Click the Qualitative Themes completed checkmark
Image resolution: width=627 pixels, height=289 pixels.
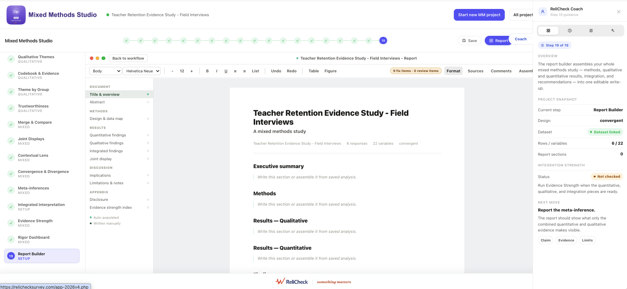pyautogui.click(x=11, y=59)
